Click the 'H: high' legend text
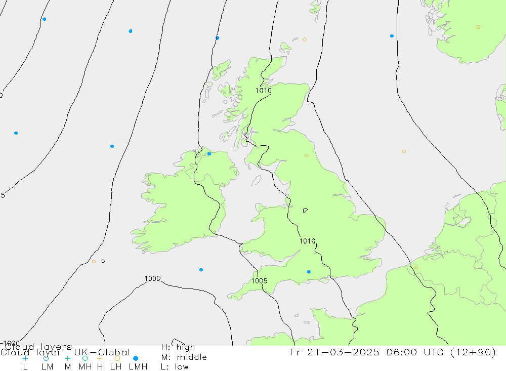506x371 pixels. click(178, 347)
